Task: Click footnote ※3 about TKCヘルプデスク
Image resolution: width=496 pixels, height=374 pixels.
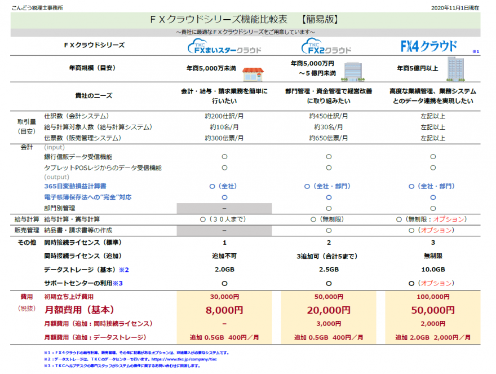Action: click(x=122, y=366)
